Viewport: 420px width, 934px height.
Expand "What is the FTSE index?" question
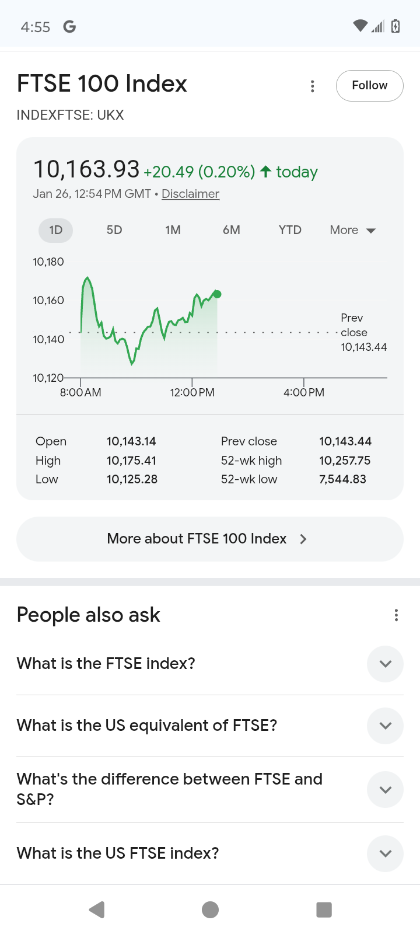[x=385, y=664]
